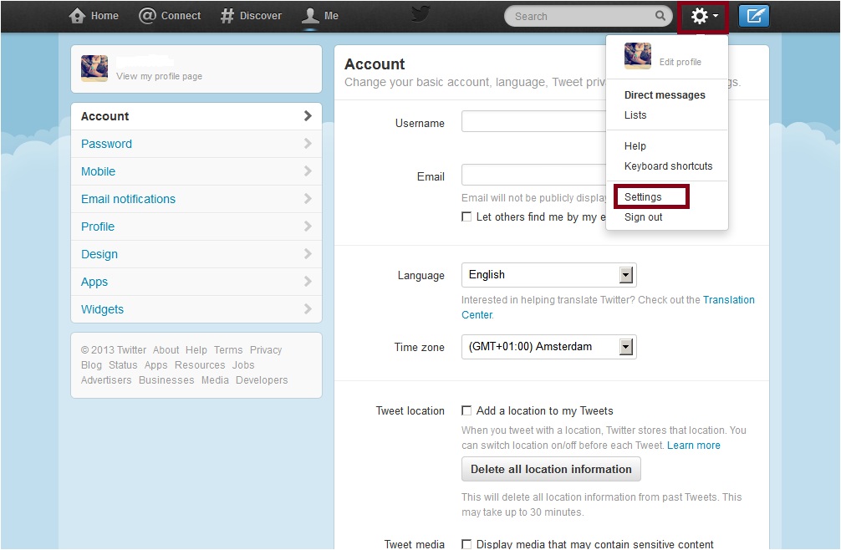Viewport: 841px width, 550px height.
Task: Click the avatar in the dropdown menu
Action: pyautogui.click(x=638, y=56)
